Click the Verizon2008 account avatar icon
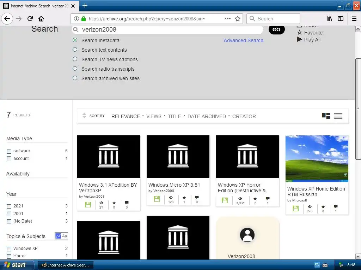 click(247, 235)
